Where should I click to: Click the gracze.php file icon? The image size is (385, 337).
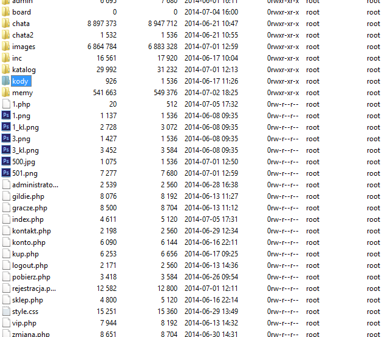(6, 208)
